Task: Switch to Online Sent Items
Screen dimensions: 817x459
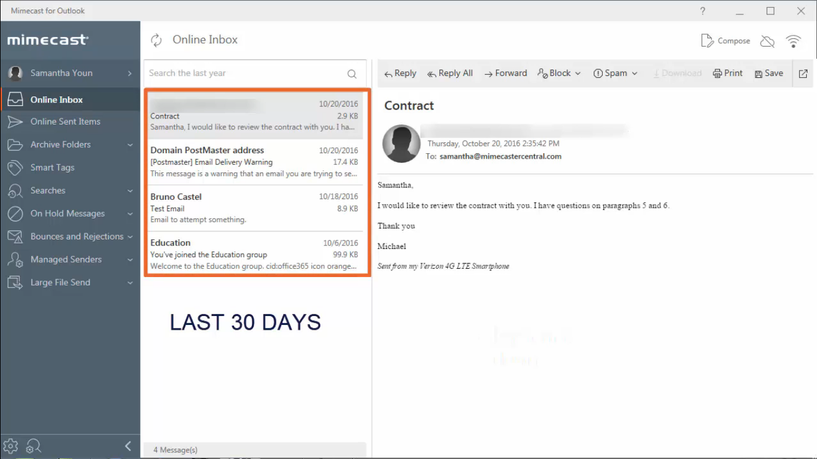Action: pos(64,121)
